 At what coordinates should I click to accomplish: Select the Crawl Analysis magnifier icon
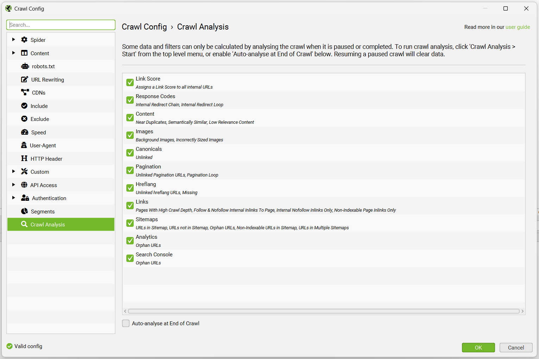(24, 224)
